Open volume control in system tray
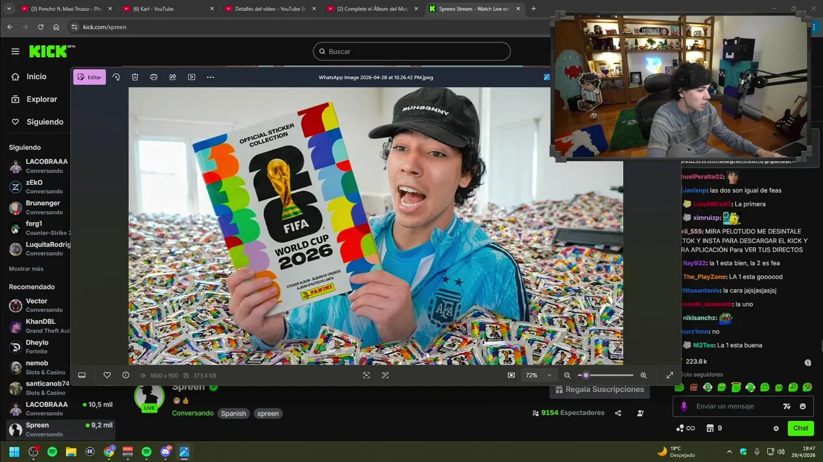The image size is (823, 462). click(781, 452)
